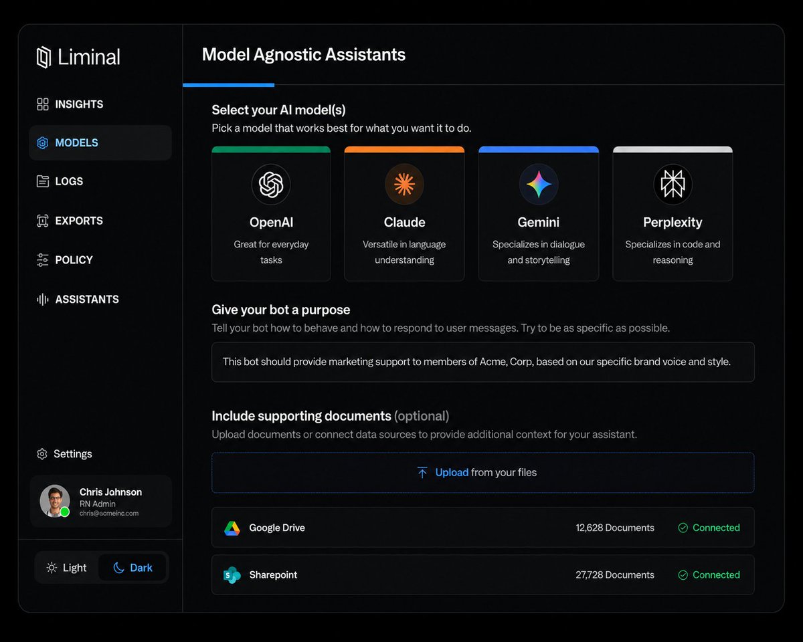Click the Google Drive label
This screenshot has height=642, width=803.
pos(277,528)
